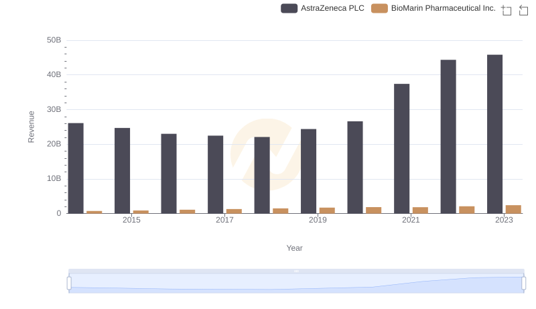Click the 2019 x-axis label
536x309 pixels.
pos(318,220)
